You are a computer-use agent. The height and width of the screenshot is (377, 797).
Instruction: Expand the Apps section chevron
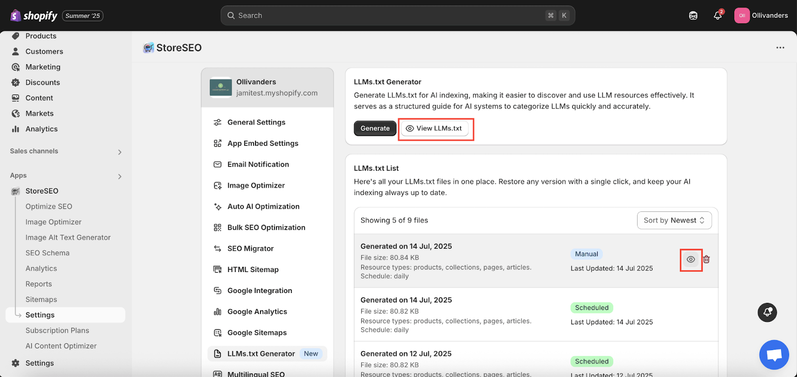120,176
